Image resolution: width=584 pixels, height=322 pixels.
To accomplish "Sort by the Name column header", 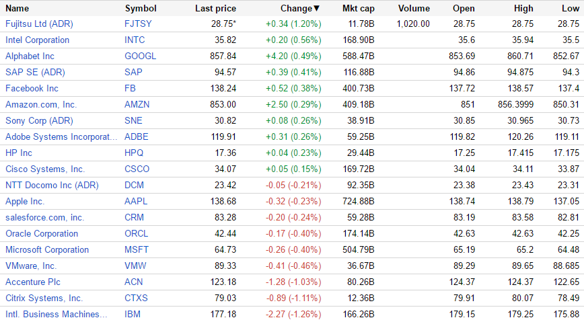I will (17, 9).
